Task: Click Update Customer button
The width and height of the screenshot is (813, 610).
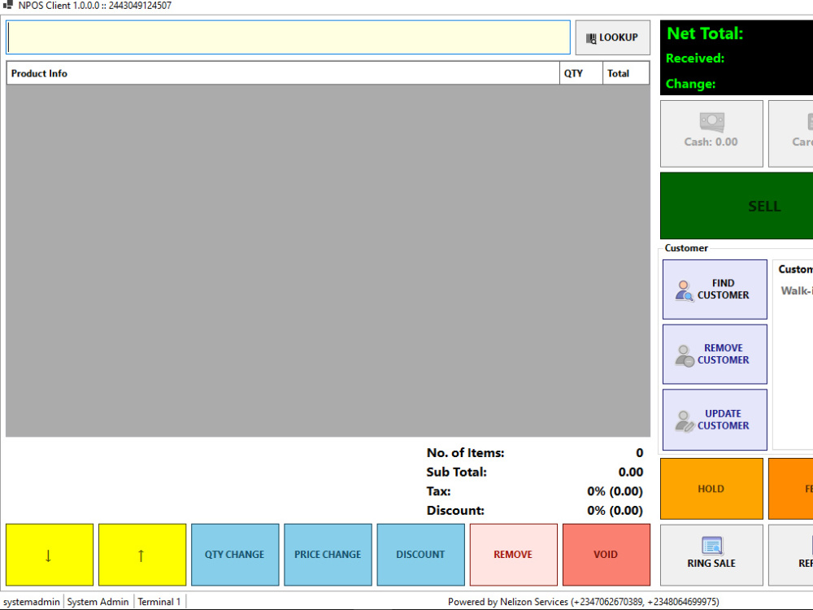Action: click(x=715, y=420)
